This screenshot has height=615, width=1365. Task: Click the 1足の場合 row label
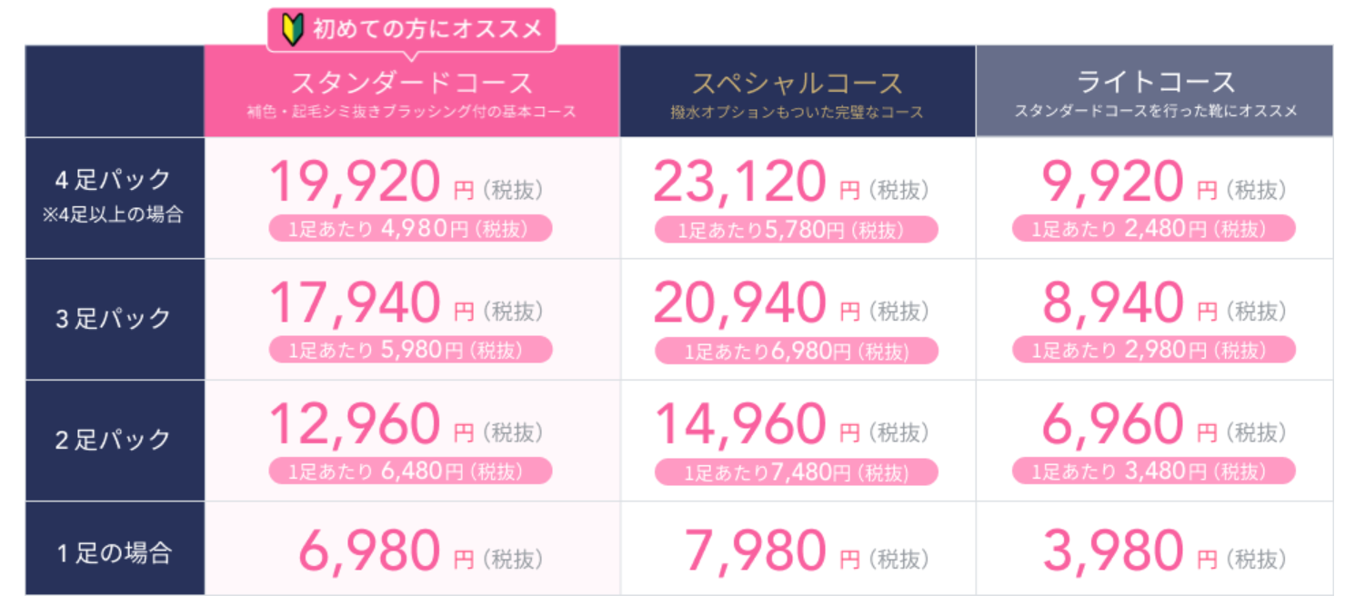click(x=114, y=553)
